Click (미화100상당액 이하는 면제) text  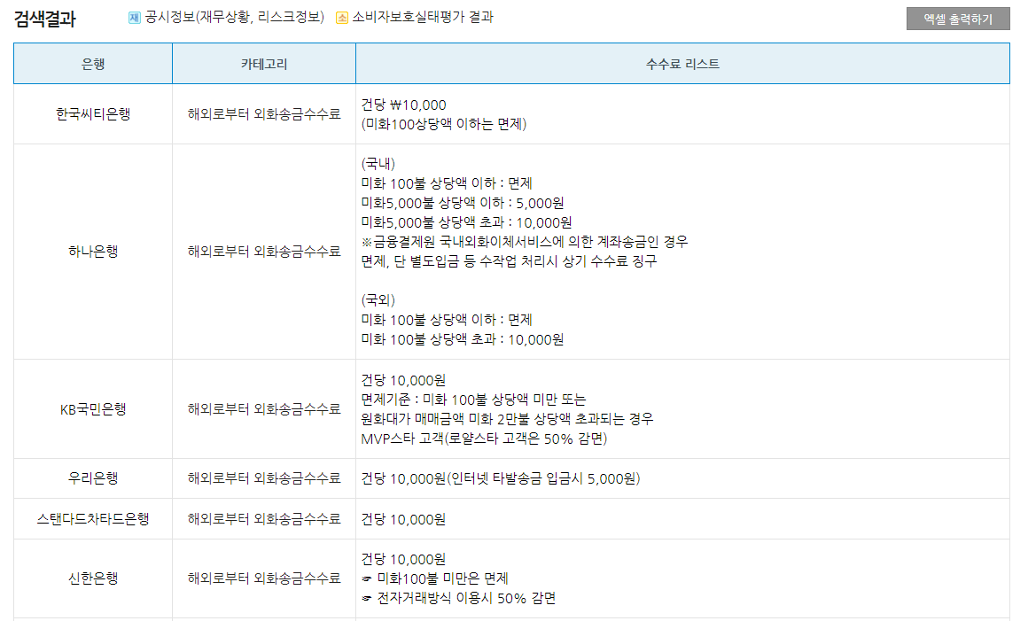click(x=444, y=124)
